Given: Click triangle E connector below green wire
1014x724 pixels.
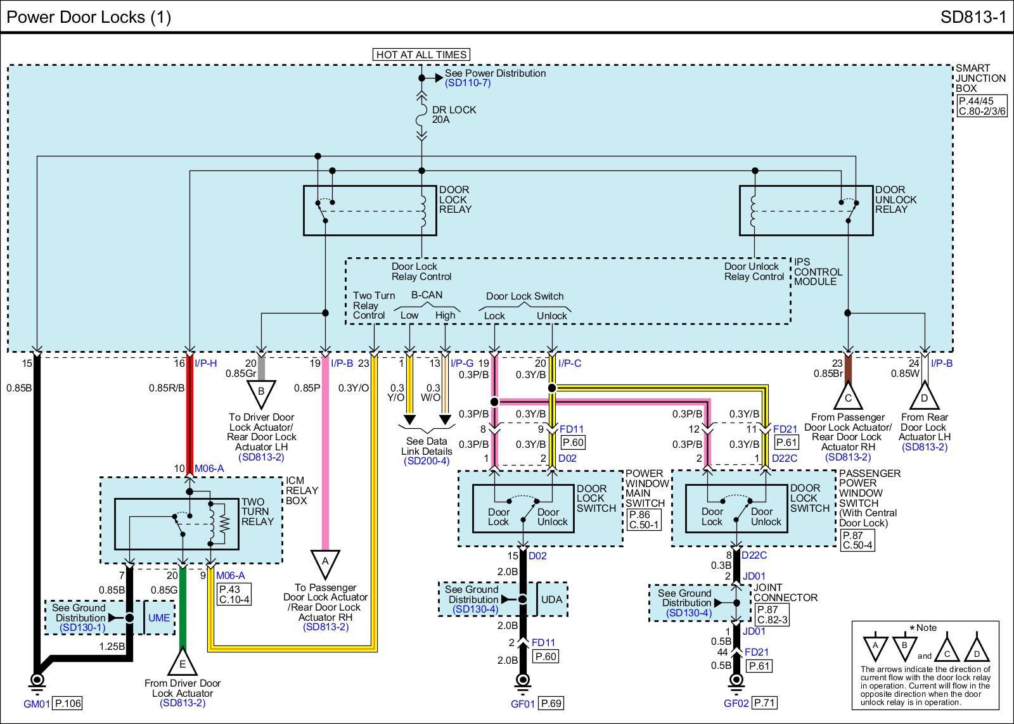Looking at the screenshot, I should click(x=183, y=663).
